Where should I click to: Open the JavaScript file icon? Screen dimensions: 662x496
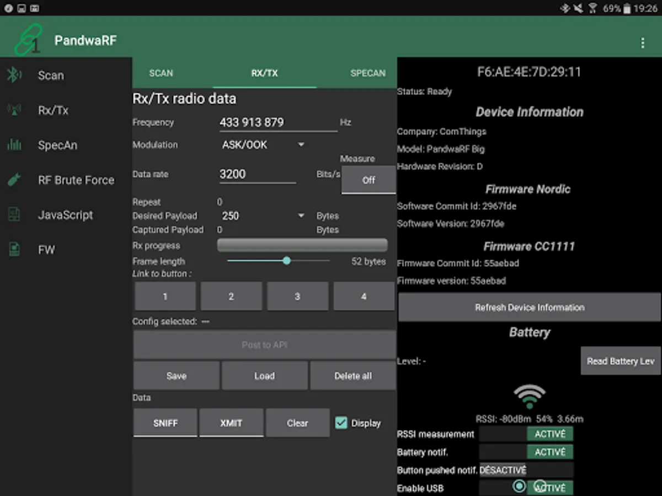(14, 215)
